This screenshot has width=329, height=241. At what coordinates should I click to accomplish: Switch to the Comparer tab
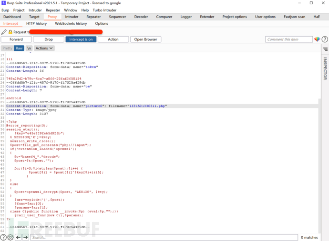[x=164, y=17]
